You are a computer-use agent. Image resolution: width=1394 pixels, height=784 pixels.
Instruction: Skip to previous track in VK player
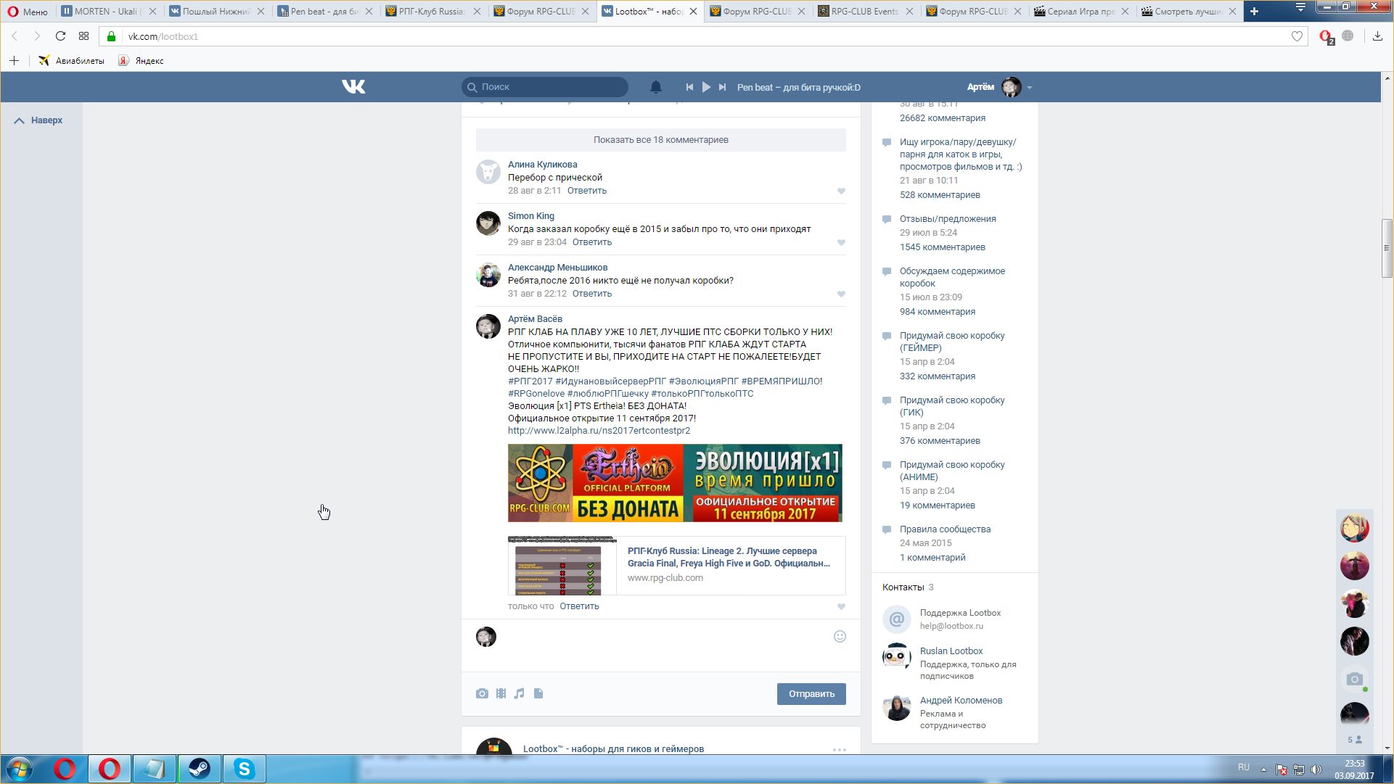[x=689, y=87]
